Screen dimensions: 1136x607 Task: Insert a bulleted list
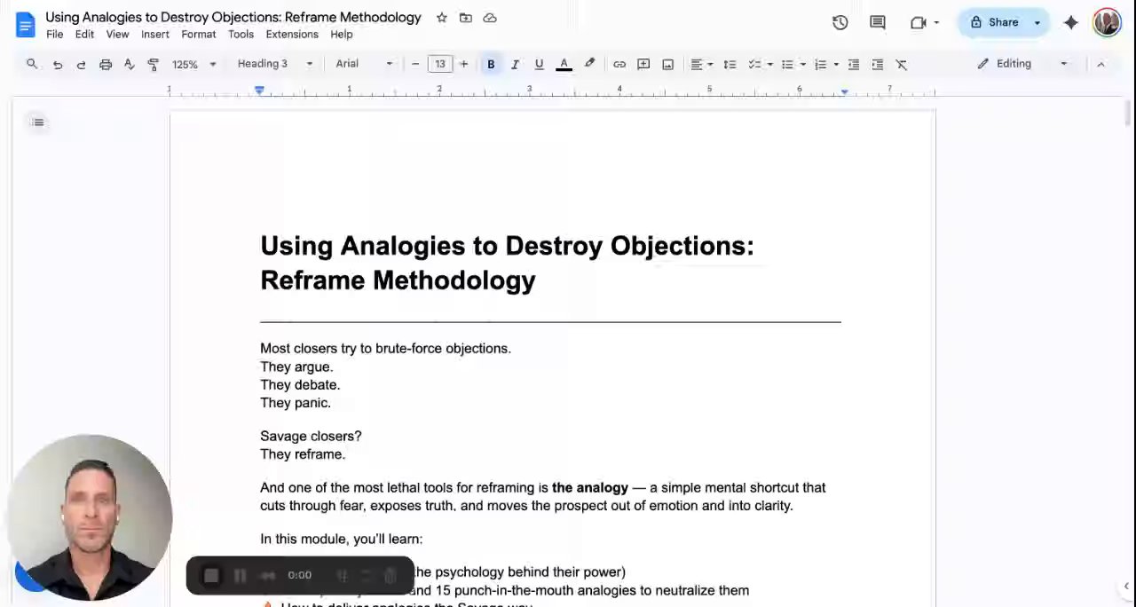[787, 64]
